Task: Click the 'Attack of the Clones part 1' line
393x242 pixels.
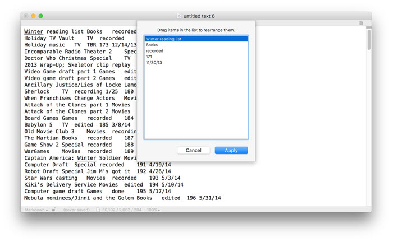Action: coord(77,105)
